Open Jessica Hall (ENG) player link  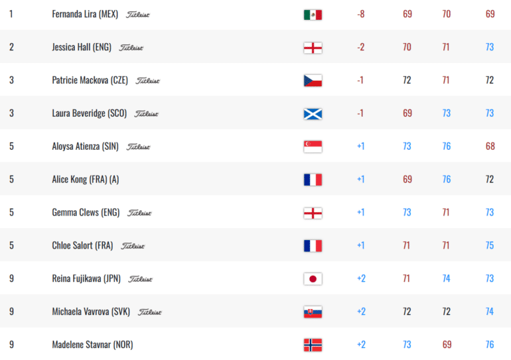click(x=82, y=47)
